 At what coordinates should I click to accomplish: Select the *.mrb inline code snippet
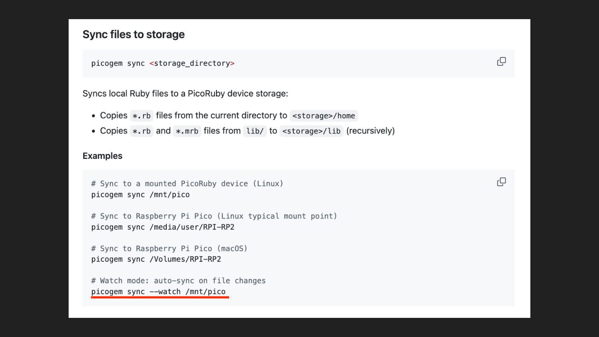click(187, 131)
